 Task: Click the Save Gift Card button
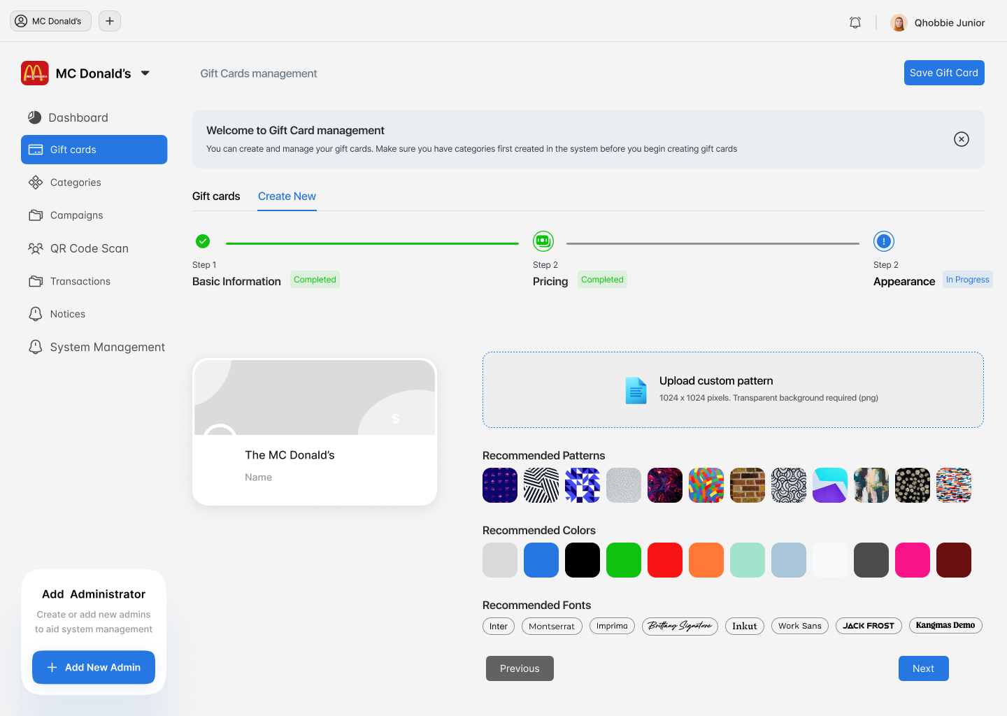(x=944, y=73)
